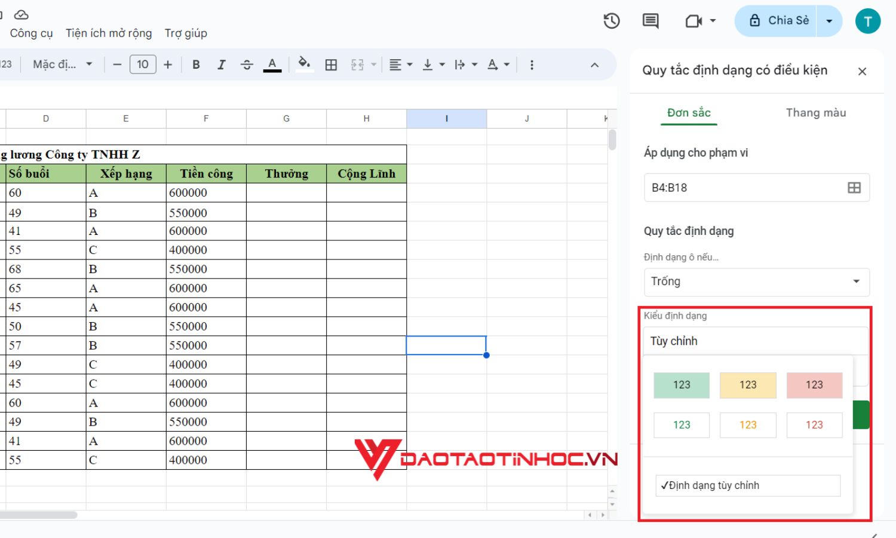Open the Công cụ menu
The height and width of the screenshot is (538, 896).
pos(31,33)
